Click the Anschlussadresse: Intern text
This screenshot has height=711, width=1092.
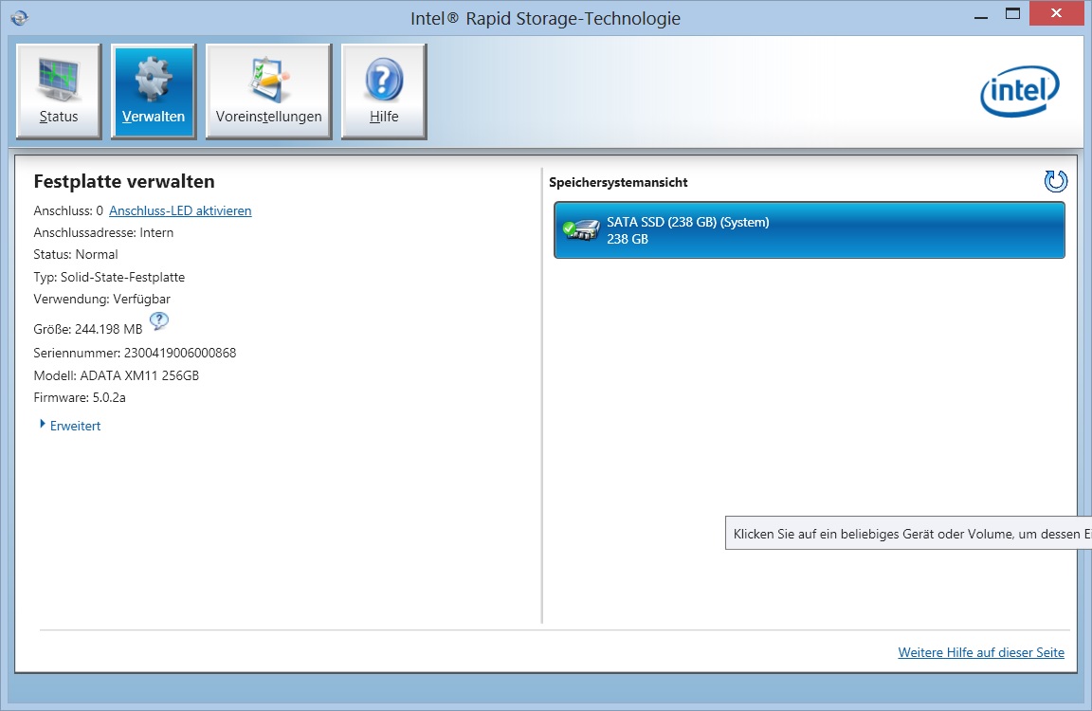103,232
